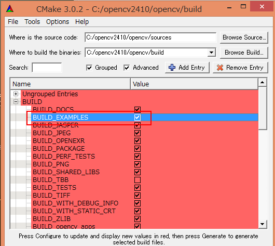This screenshot has height=246, width=275.
Task: Select the BUILD_TIFF entry name
Action: tap(51, 196)
